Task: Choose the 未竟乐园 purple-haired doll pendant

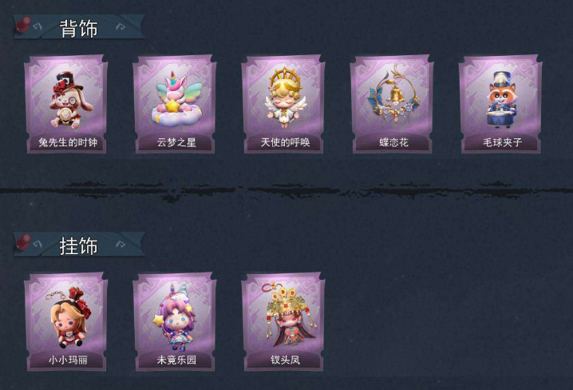Action: click(175, 321)
